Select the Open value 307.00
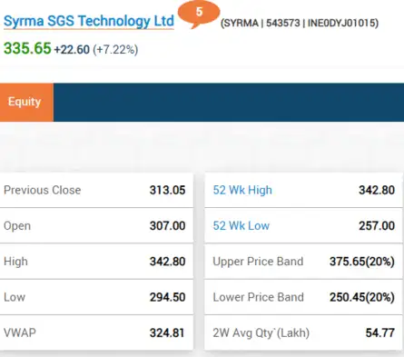404x357 pixels. (x=167, y=226)
